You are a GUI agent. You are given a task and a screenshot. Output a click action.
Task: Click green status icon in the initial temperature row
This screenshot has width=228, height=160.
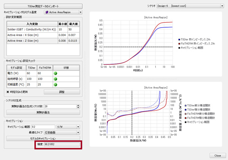point(55,85)
